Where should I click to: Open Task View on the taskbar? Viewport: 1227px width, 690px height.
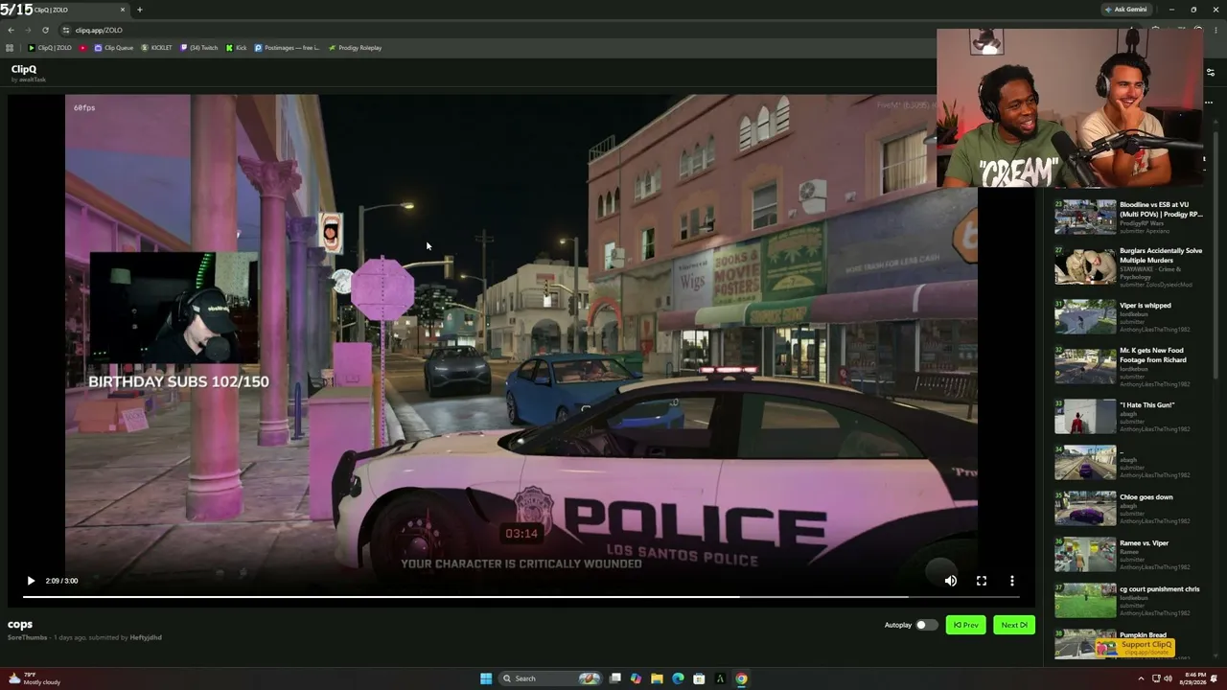pos(615,678)
